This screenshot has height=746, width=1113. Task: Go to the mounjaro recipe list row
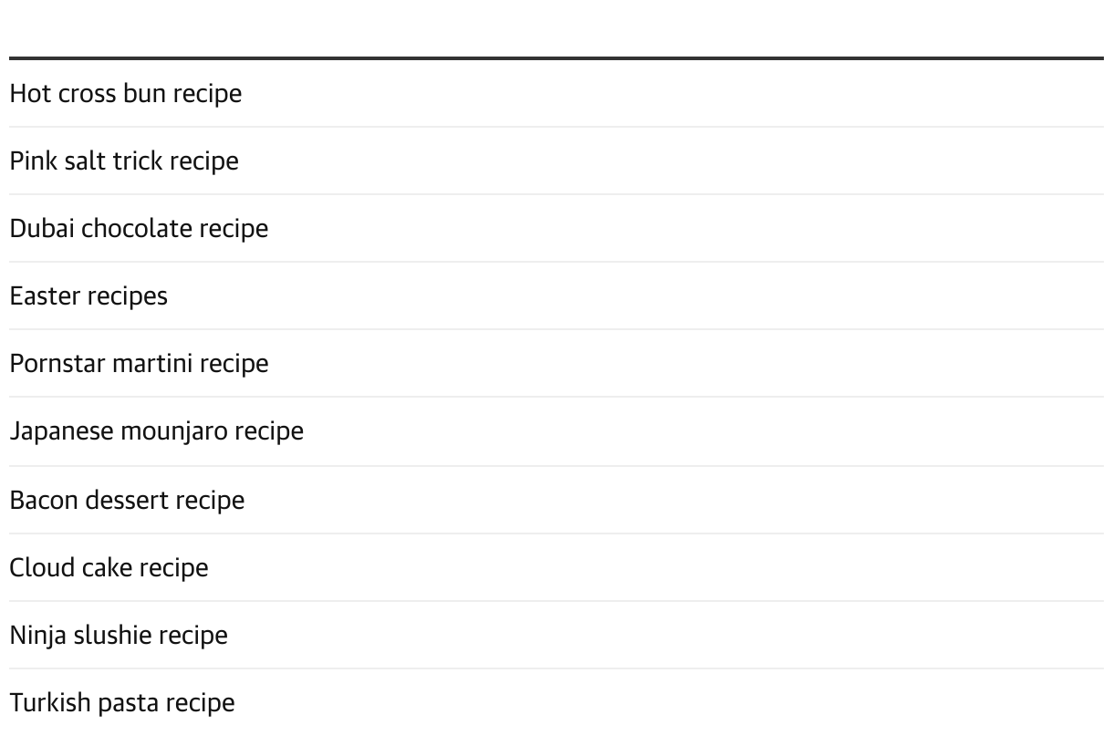156,430
